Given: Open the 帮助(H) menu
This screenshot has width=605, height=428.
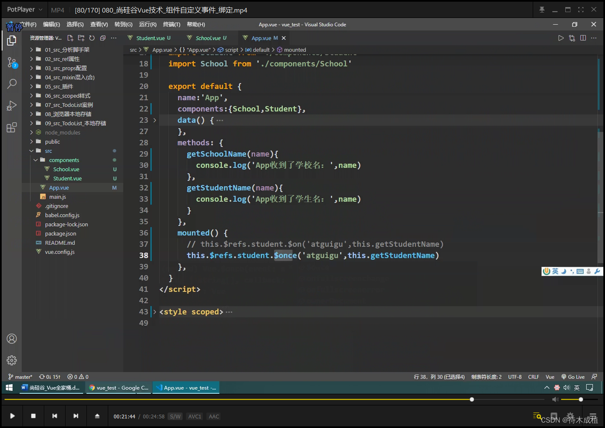Looking at the screenshot, I should 196,25.
